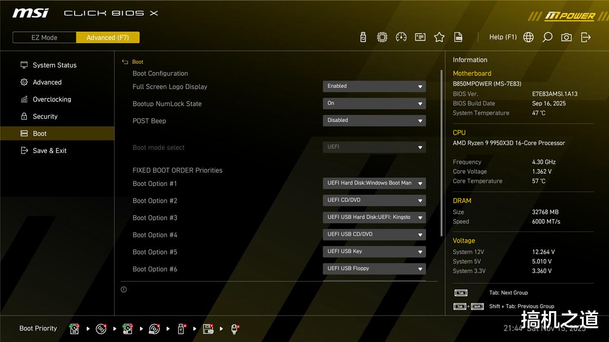Take a screenshot with the camera icon
Viewport: 609px width, 342px height.
[566, 37]
